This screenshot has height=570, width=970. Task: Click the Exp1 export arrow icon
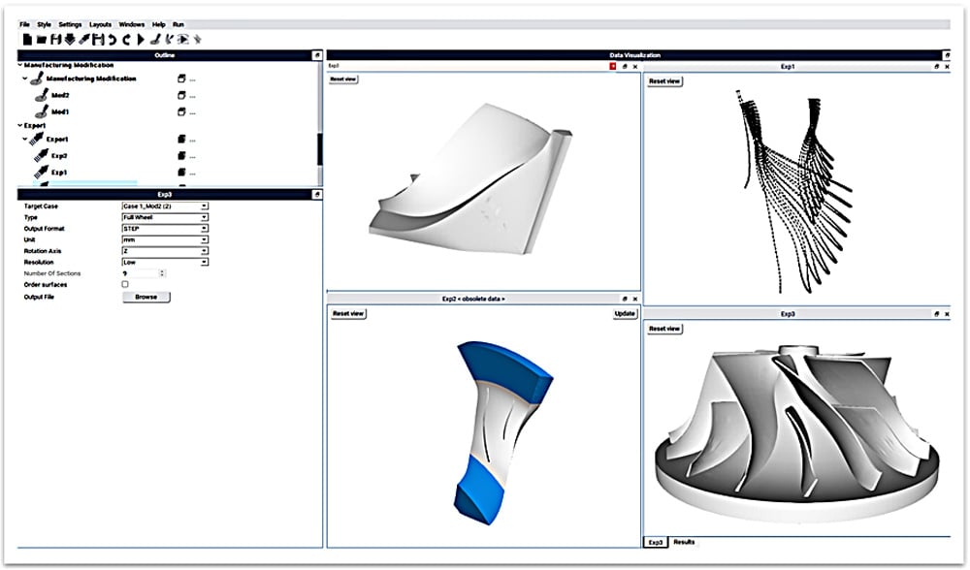[x=42, y=172]
